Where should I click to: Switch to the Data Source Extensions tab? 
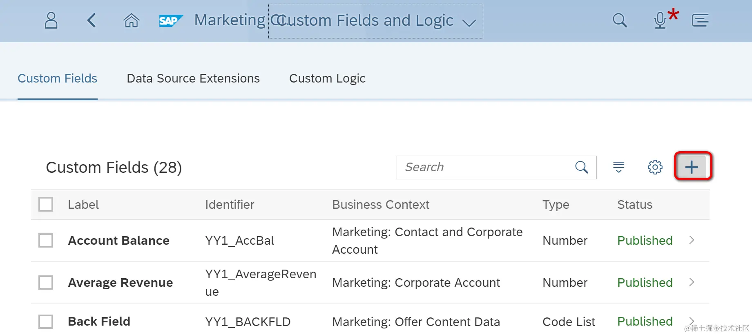click(x=193, y=78)
